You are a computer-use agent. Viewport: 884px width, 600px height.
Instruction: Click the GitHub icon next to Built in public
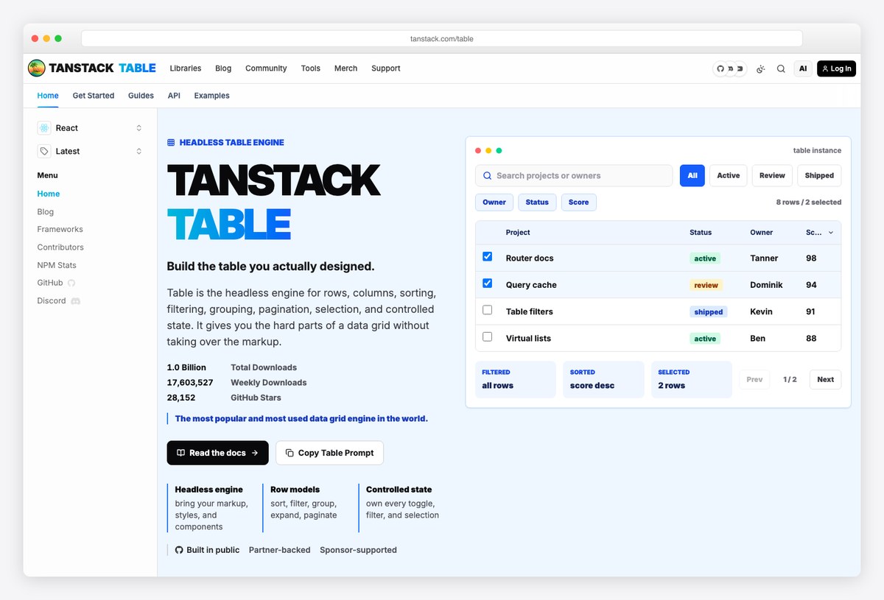click(179, 550)
